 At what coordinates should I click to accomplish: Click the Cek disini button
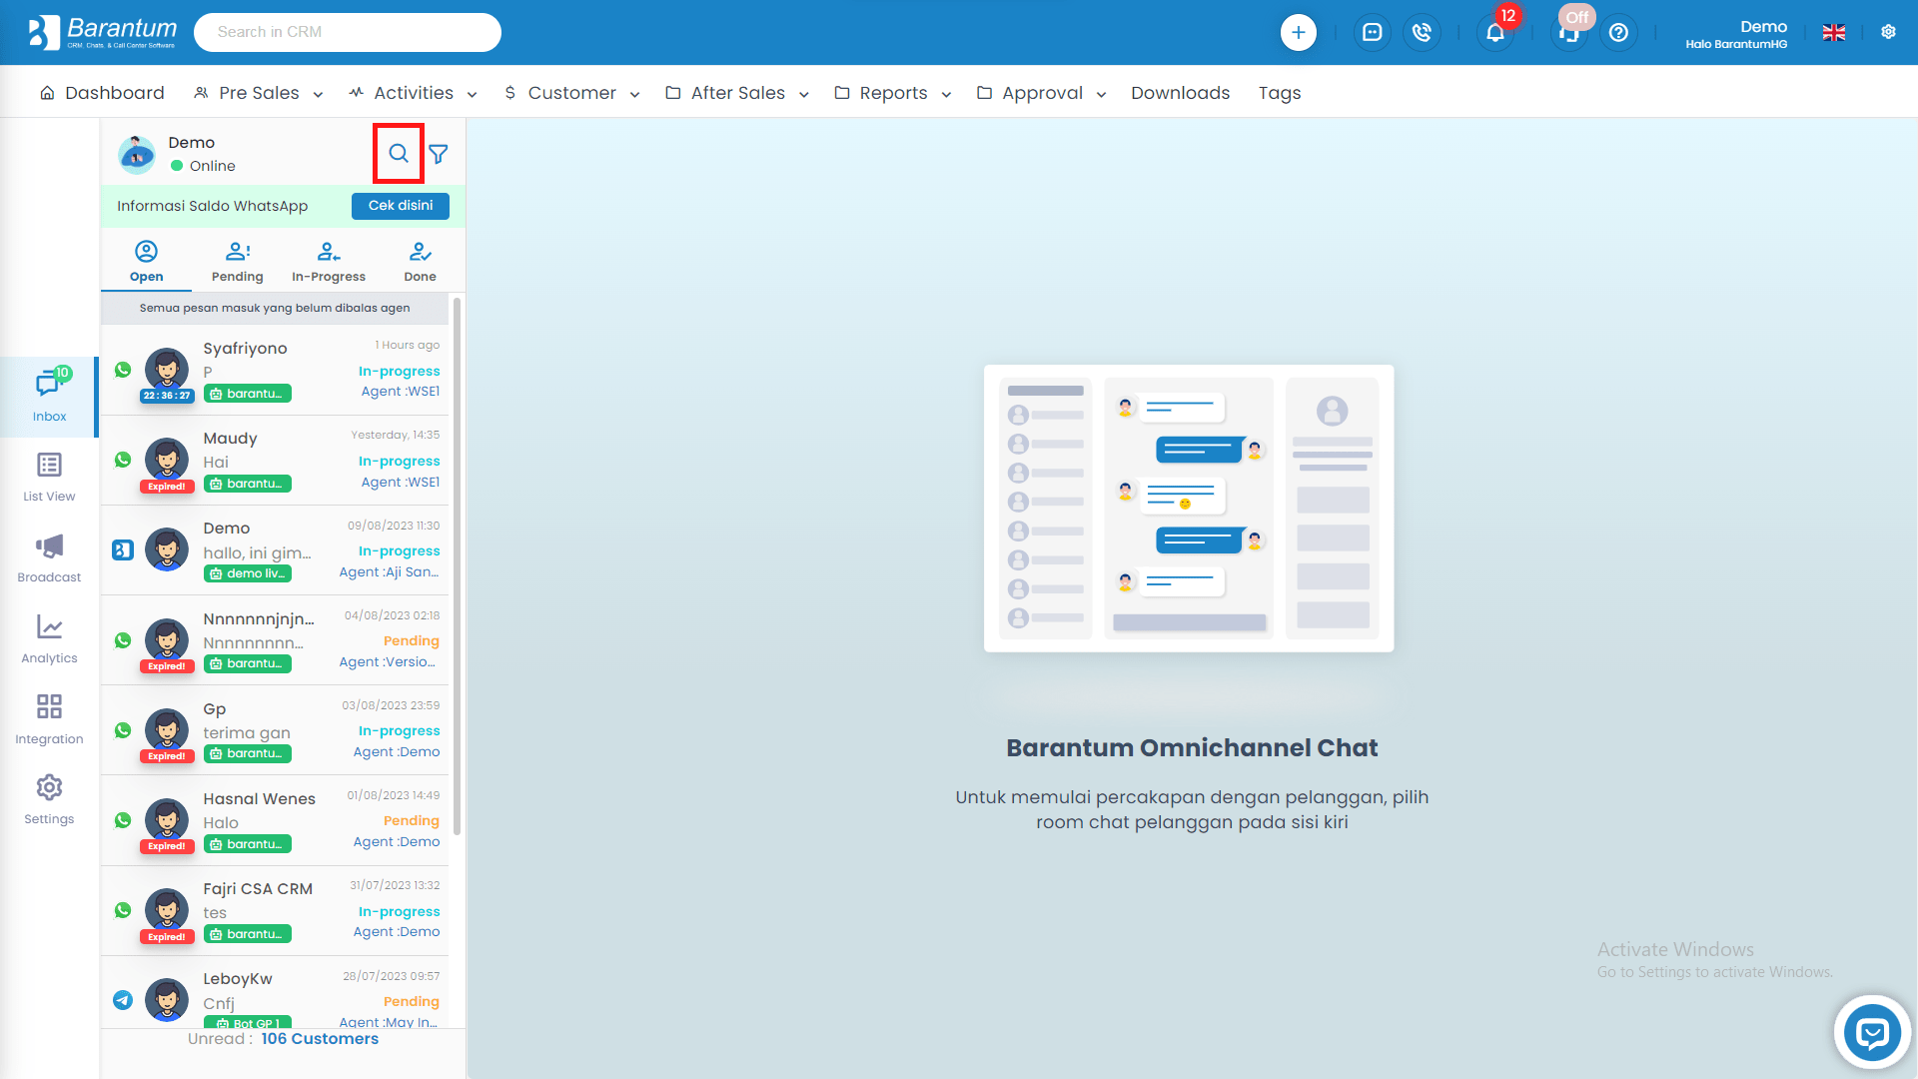click(401, 206)
